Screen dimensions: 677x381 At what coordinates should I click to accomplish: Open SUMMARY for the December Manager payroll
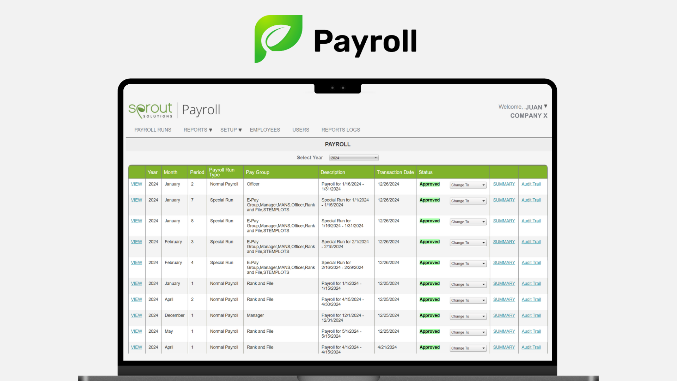click(504, 315)
